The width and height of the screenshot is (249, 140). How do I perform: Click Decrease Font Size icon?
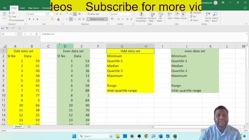[x=61, y=14]
